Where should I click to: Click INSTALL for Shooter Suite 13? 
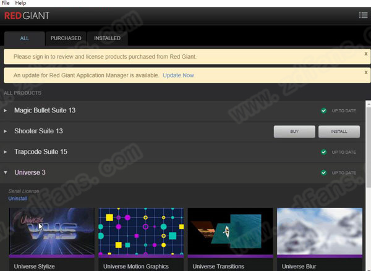pyautogui.click(x=339, y=131)
